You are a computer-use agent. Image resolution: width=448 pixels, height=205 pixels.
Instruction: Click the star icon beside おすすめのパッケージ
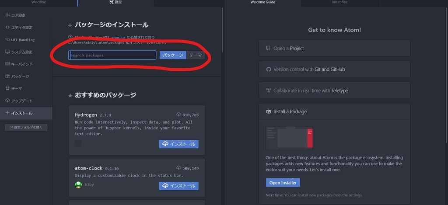[70, 96]
